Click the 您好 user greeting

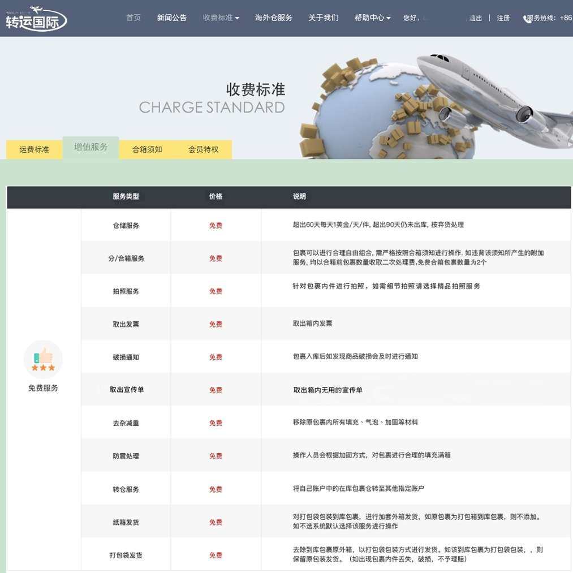click(x=411, y=18)
